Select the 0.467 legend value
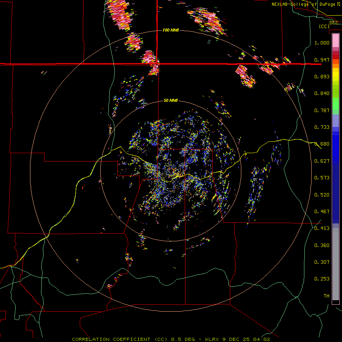 (x=322, y=212)
